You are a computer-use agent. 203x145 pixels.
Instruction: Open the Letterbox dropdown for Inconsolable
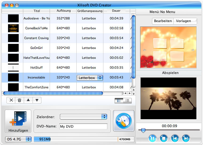coord(90,78)
